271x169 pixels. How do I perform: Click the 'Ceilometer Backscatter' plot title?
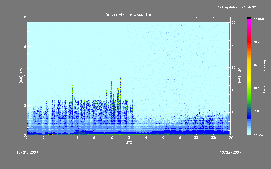(x=129, y=14)
